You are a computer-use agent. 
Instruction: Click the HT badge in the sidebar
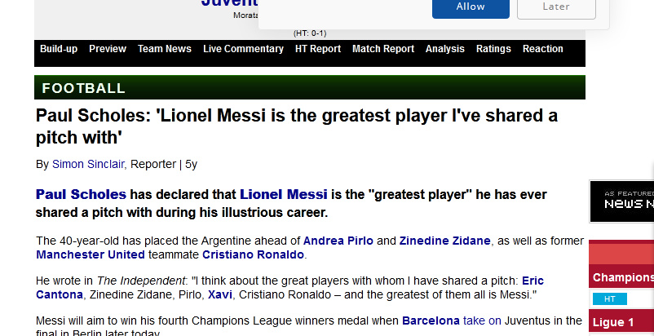[x=609, y=299]
